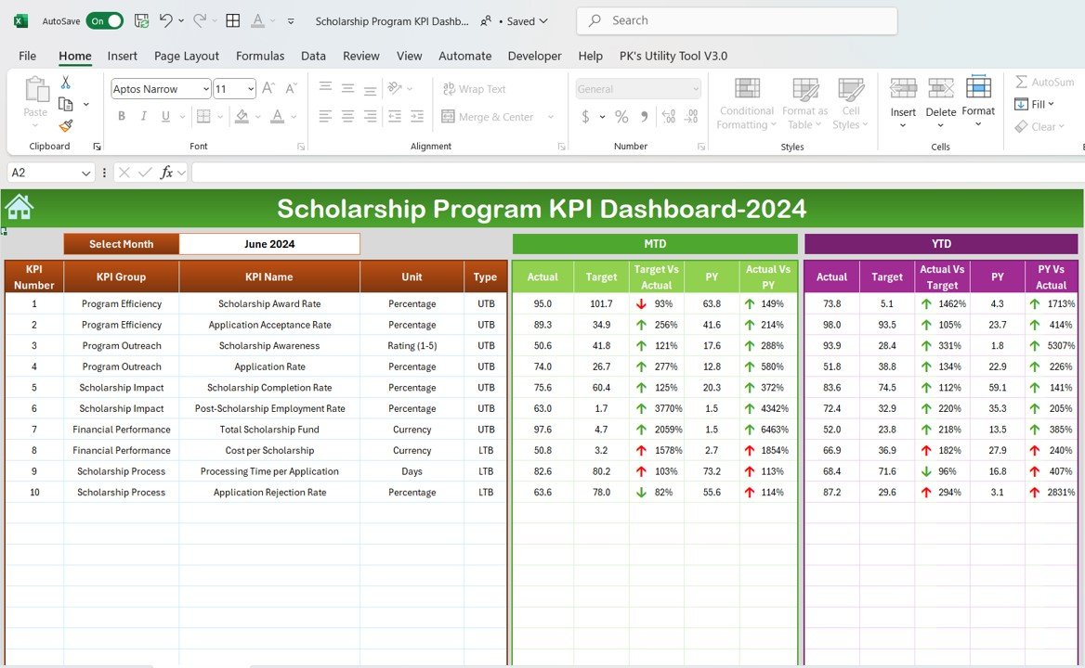Toggle top vertical alignment
Screen dimensions: 1085x668
coord(325,88)
